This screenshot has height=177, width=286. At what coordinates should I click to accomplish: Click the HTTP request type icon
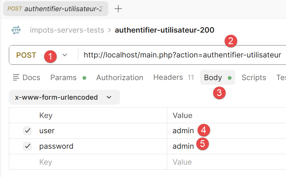(16, 30)
